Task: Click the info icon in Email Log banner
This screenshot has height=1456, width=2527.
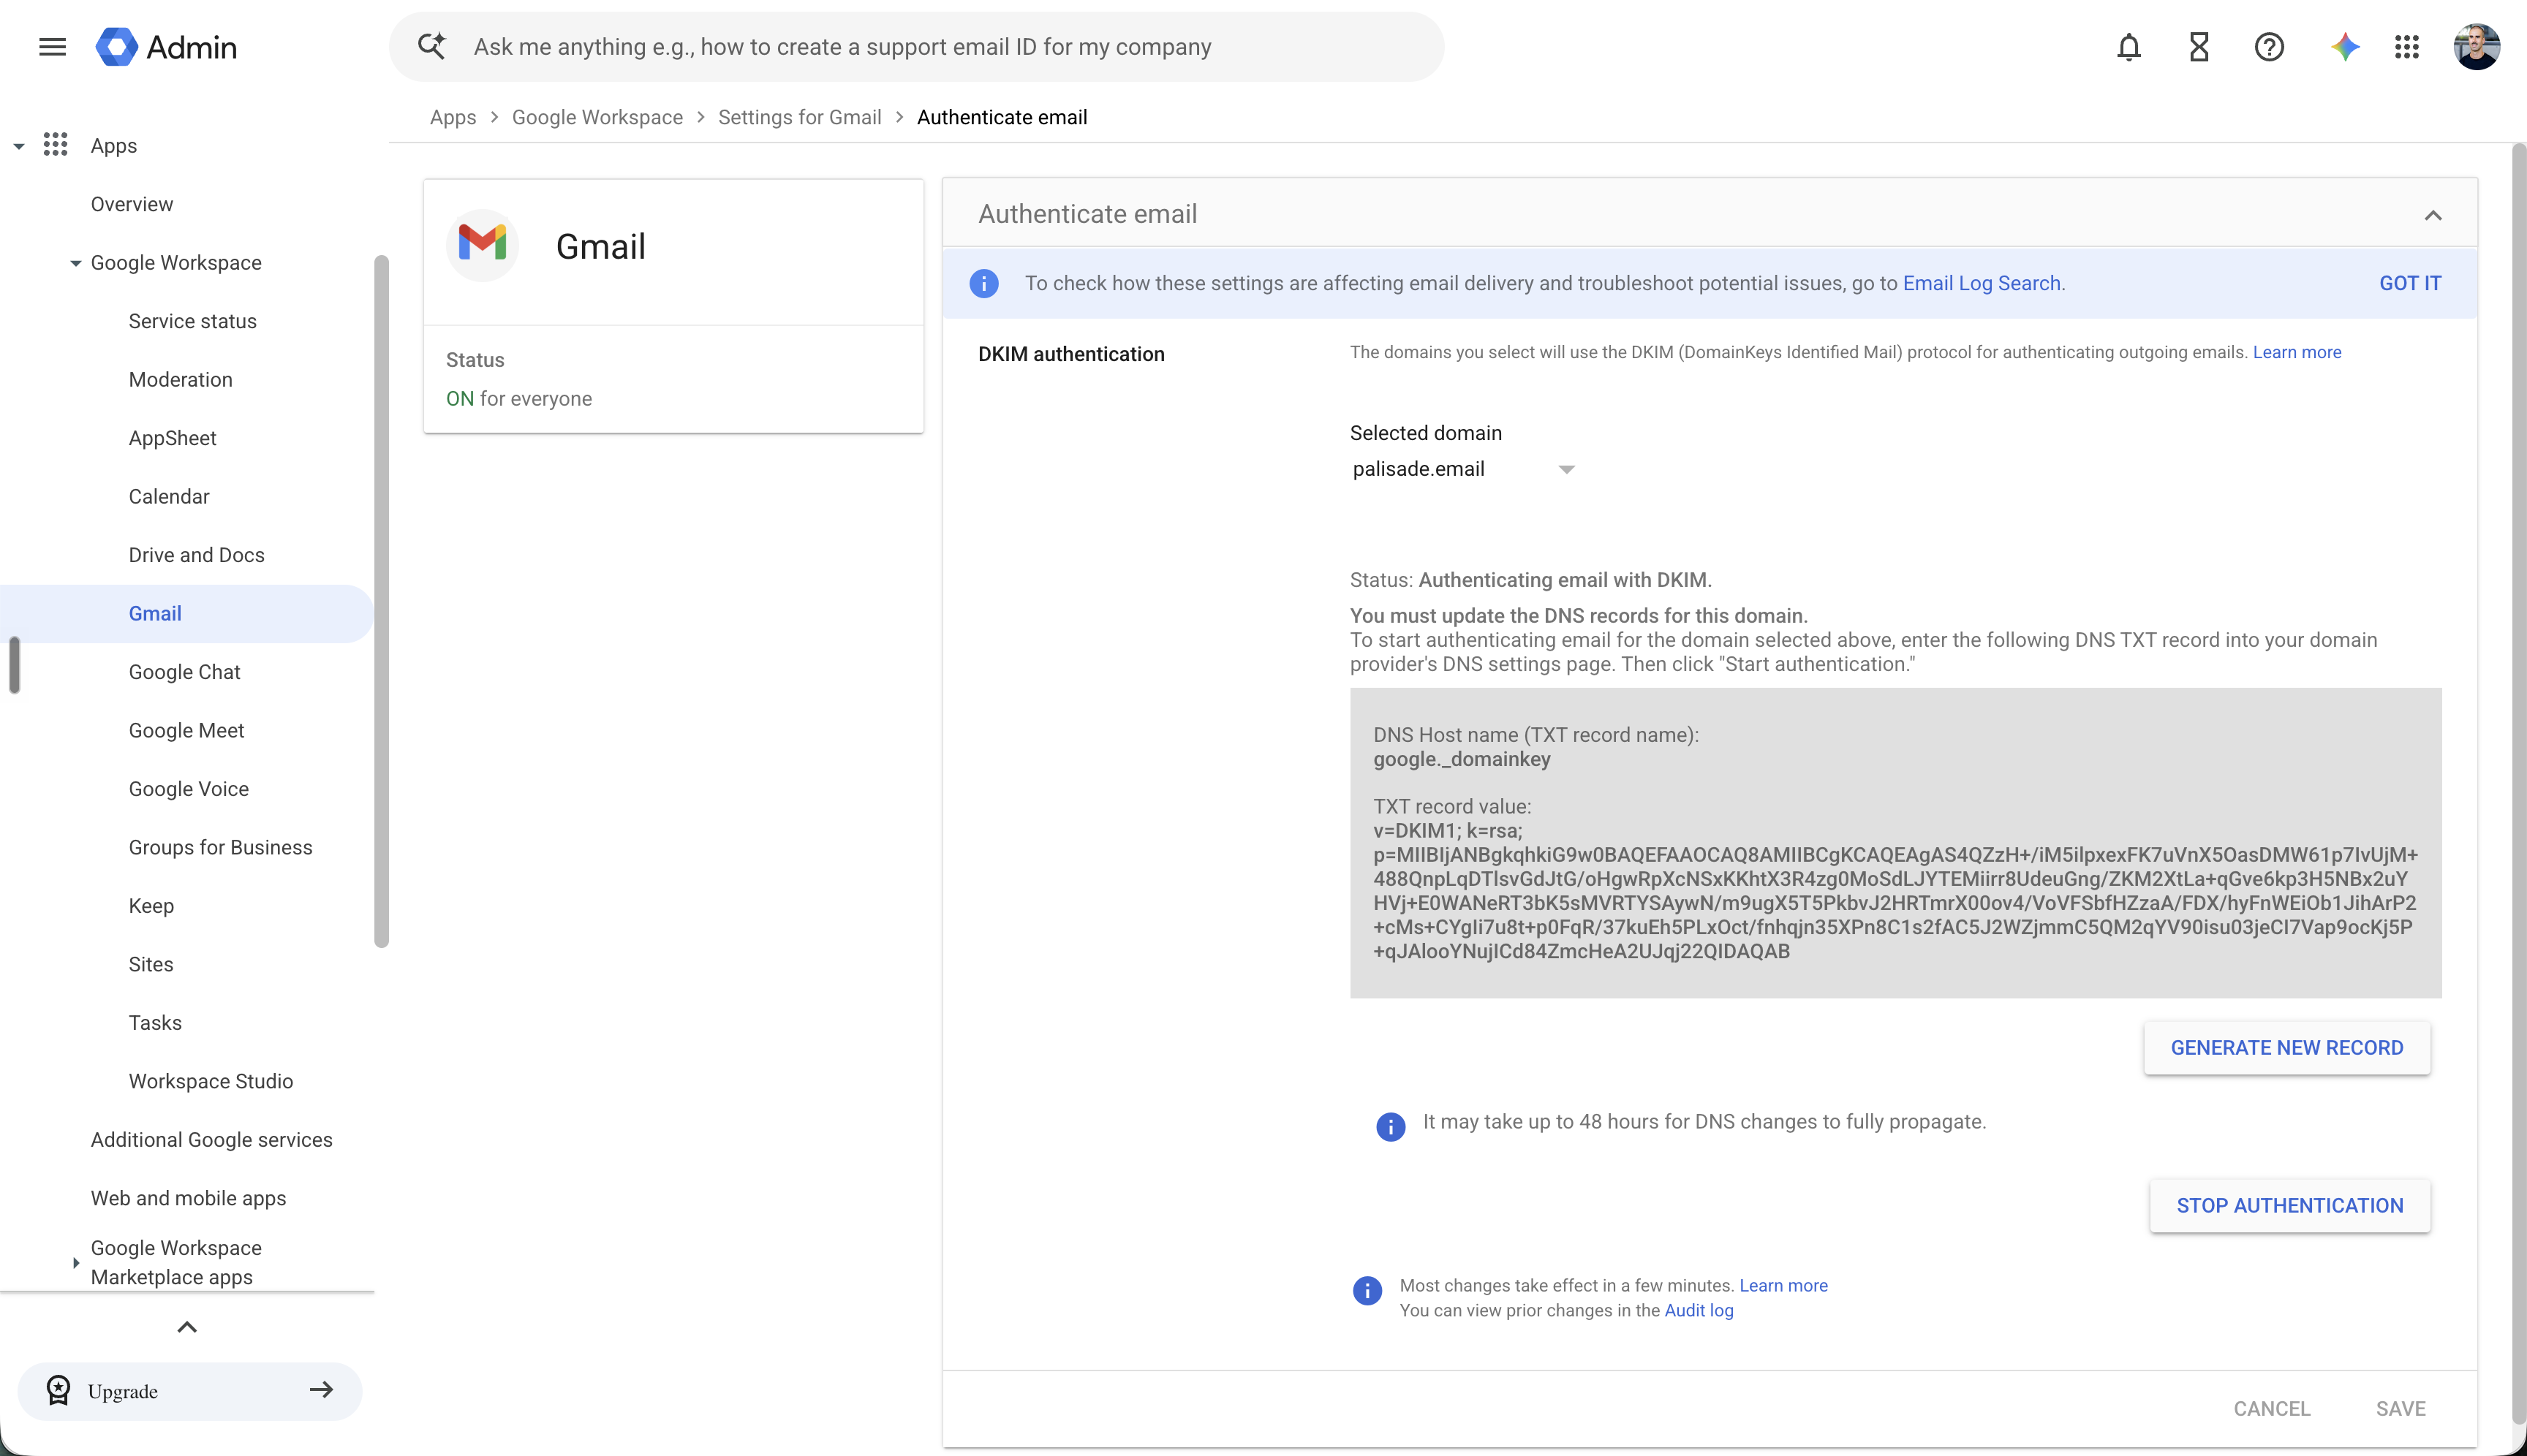Action: (x=983, y=283)
